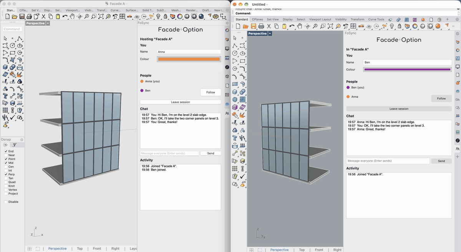
Task: Click the Zoom Extents icon in Untitled toolbar
Action: tap(330, 26)
